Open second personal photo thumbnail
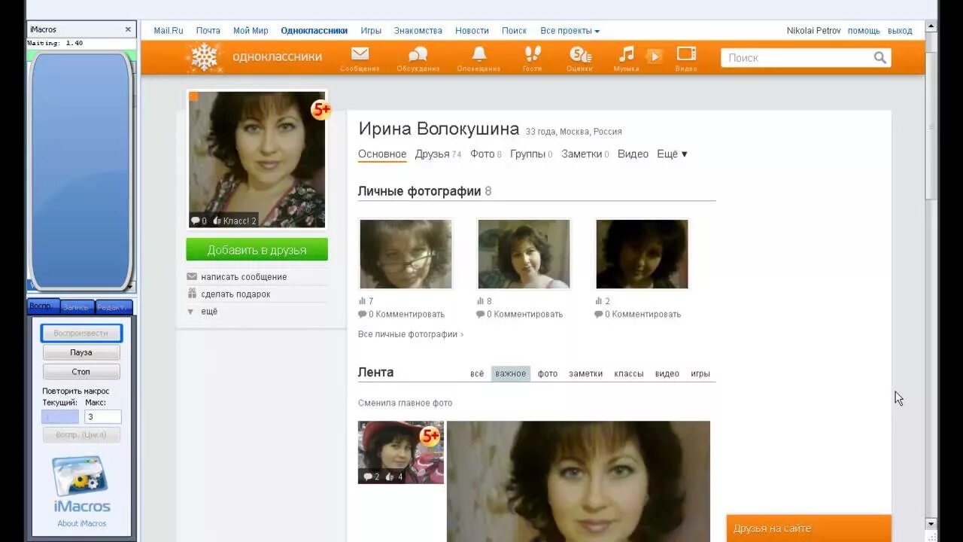This screenshot has height=542, width=963. pyautogui.click(x=524, y=254)
